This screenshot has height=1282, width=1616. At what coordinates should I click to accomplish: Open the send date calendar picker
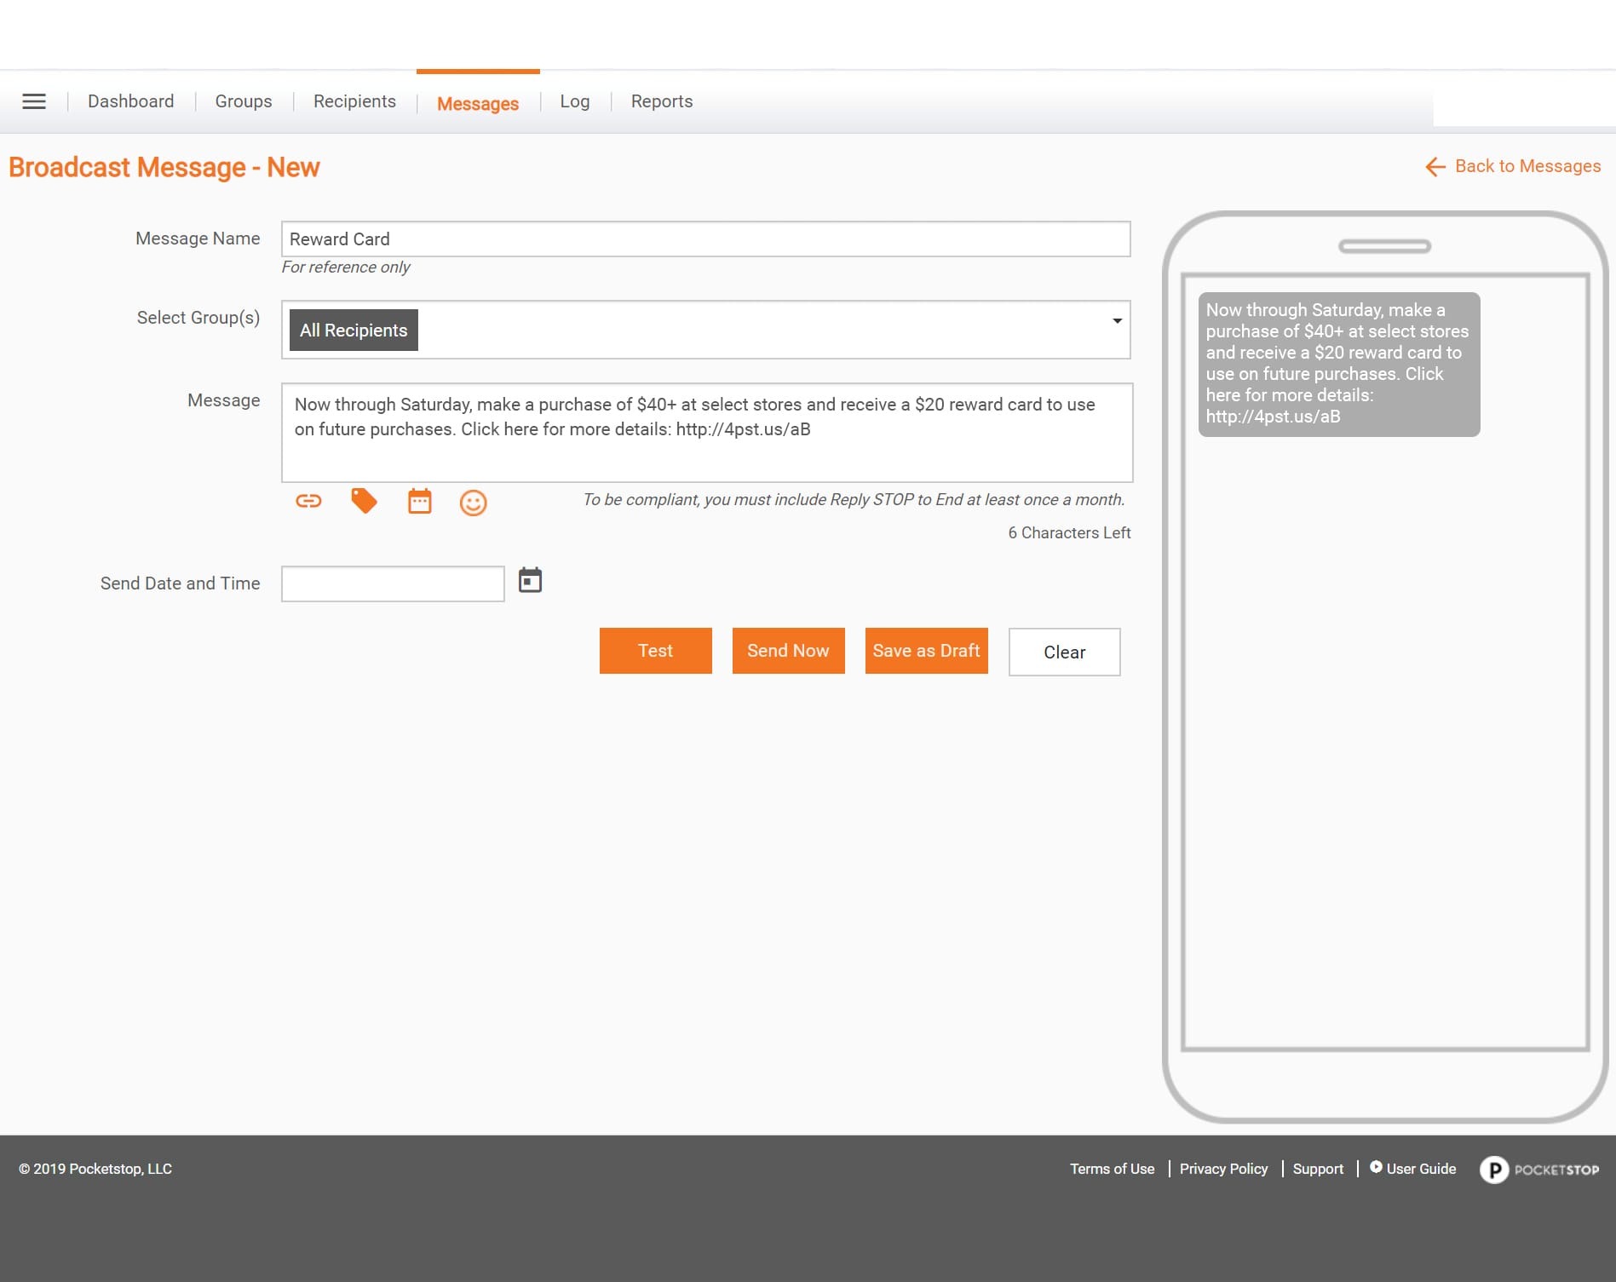530,581
